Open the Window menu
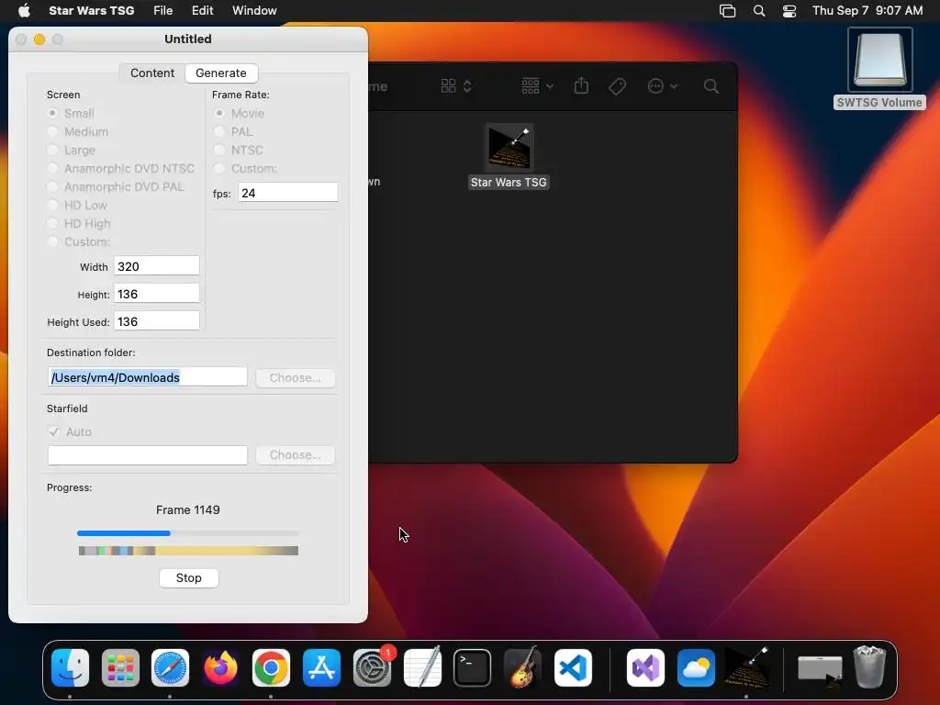Image resolution: width=940 pixels, height=705 pixels. click(x=254, y=11)
